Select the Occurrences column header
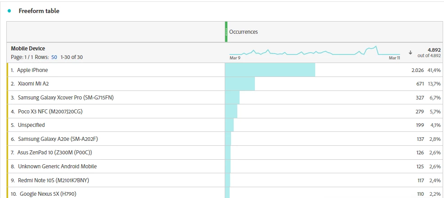Viewport: 444px width, 198px height. [244, 31]
